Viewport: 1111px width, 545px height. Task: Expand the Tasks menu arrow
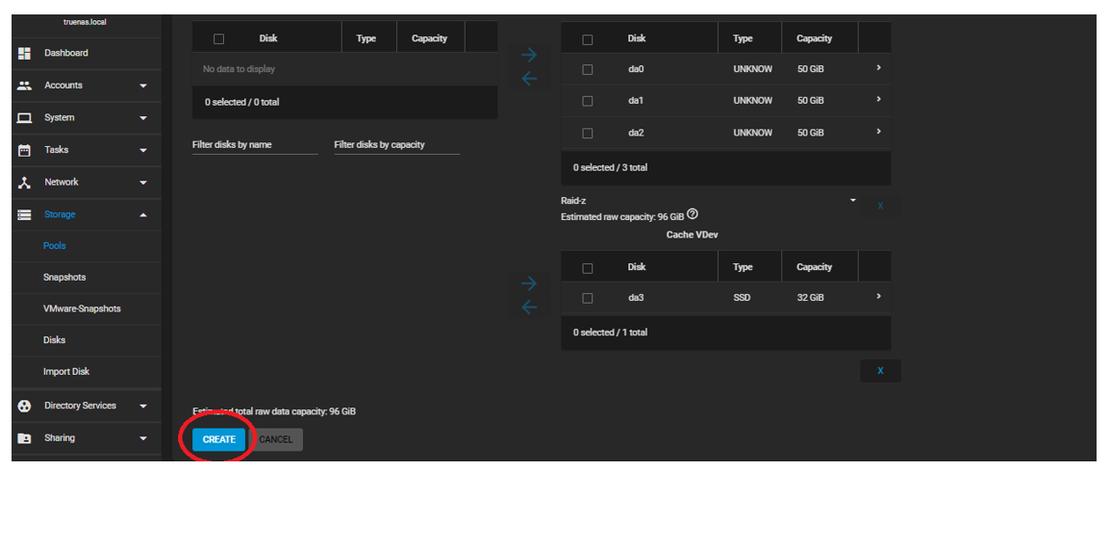click(x=143, y=150)
